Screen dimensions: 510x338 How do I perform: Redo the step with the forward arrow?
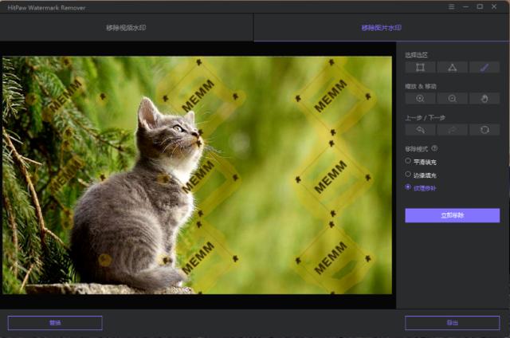(x=452, y=130)
